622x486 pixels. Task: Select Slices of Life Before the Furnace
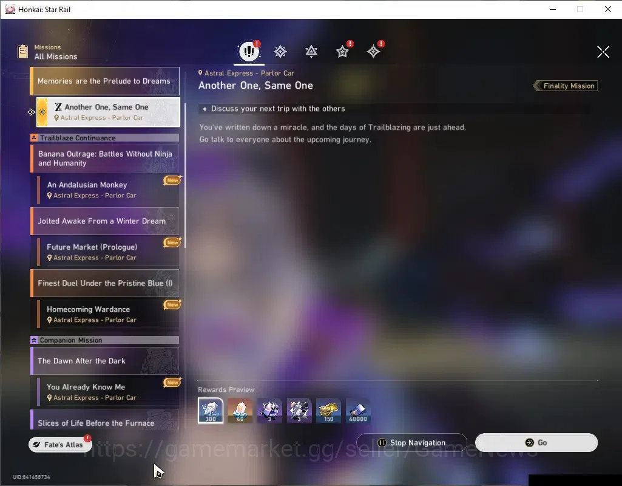click(x=105, y=420)
